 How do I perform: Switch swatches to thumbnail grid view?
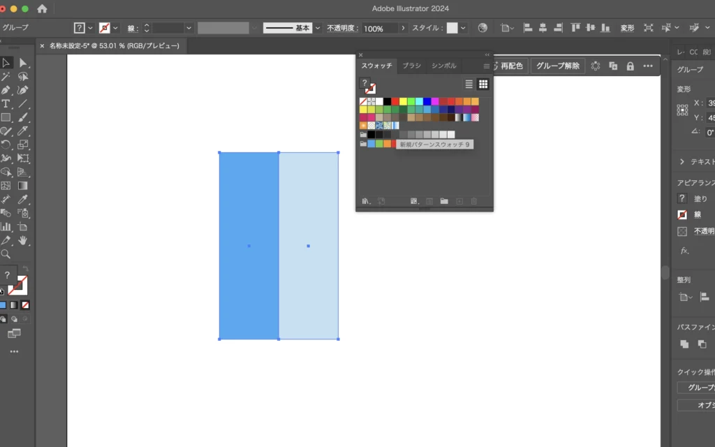click(482, 84)
